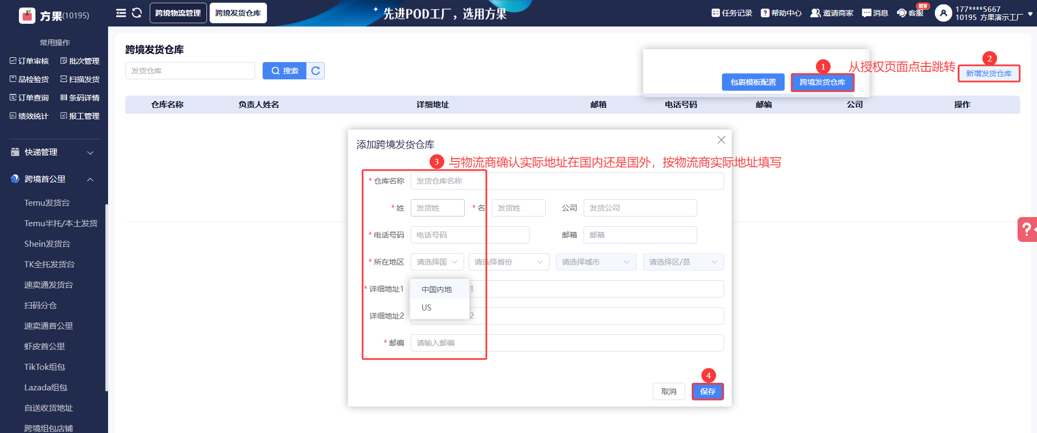
Task: Click the refresh icon in top bar
Action: coord(137,13)
